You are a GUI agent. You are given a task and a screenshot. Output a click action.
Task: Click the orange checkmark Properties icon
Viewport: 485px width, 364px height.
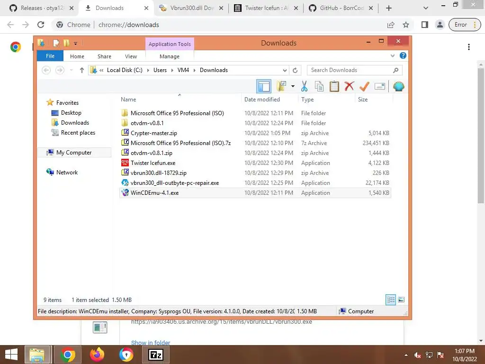point(364,86)
